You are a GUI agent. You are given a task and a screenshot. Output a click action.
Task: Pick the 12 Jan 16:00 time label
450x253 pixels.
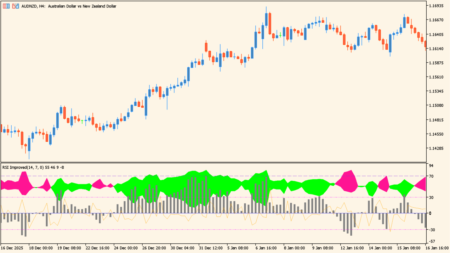tap(352, 248)
